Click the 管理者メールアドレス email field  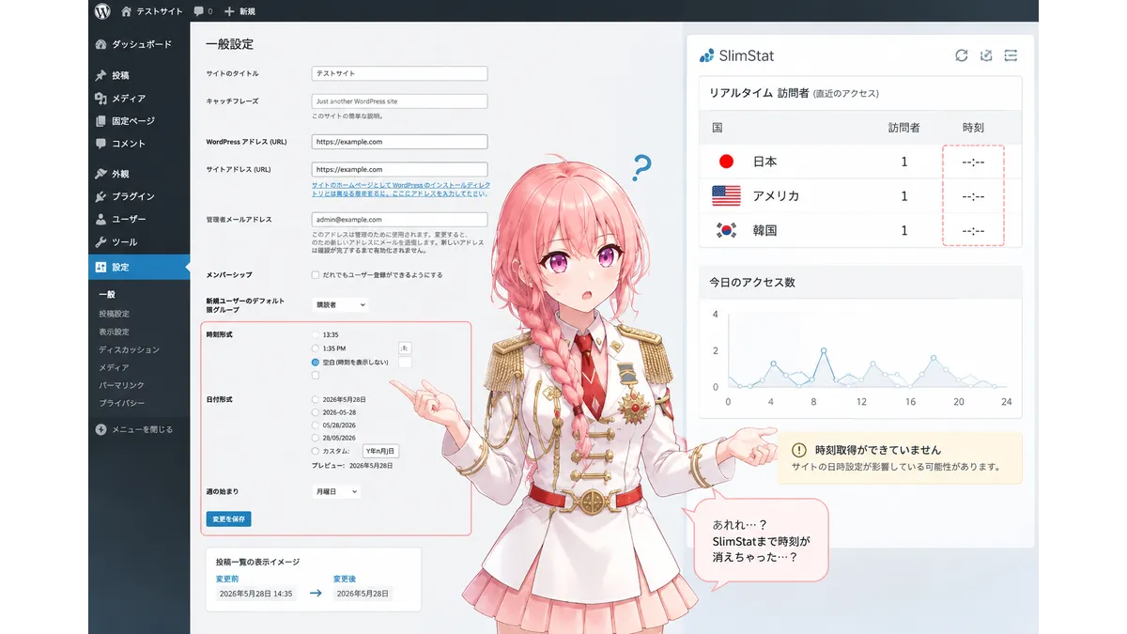coord(400,220)
